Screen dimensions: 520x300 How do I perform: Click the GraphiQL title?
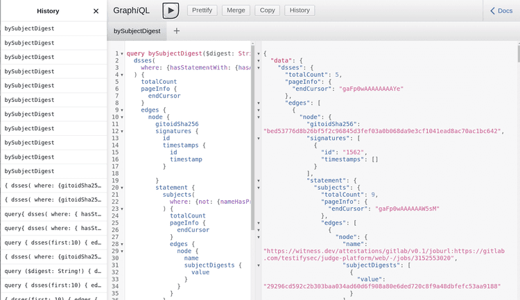[131, 10]
